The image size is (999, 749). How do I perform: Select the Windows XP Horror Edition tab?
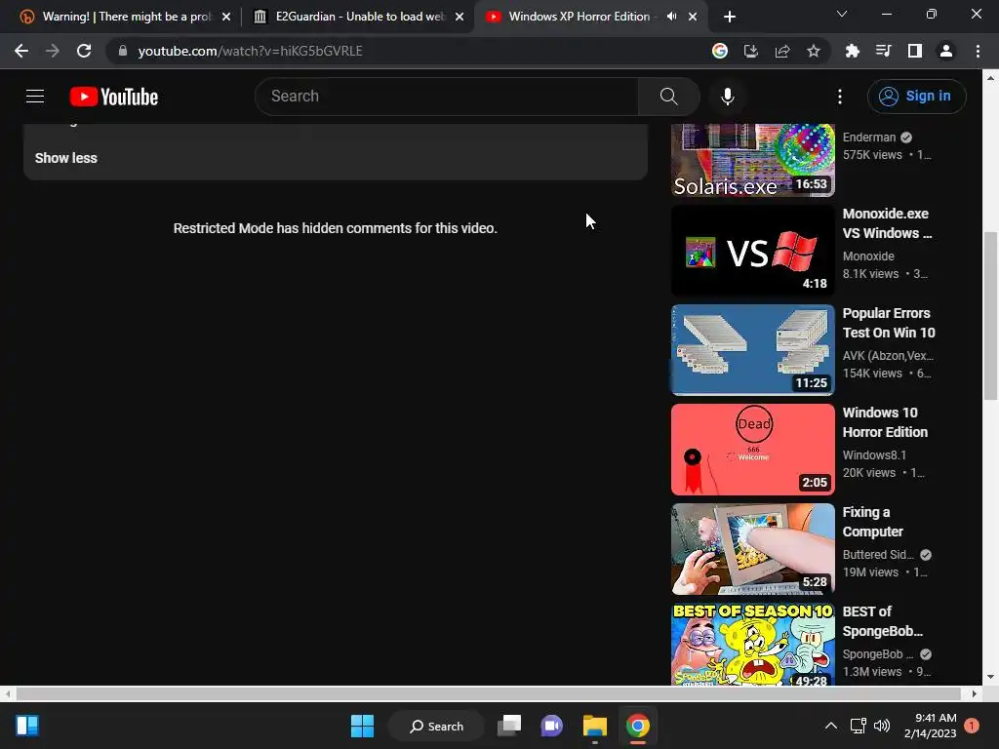click(579, 17)
